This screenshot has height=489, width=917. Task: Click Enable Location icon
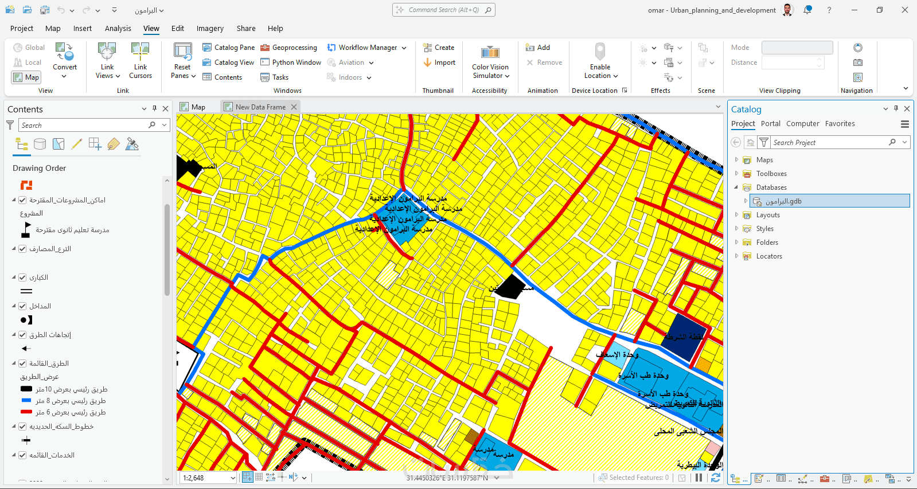coord(600,52)
